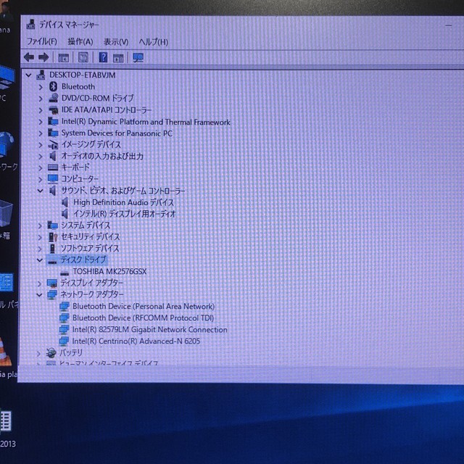Open Properties toolbar icon
464x464 pixels.
pyautogui.click(x=83, y=57)
